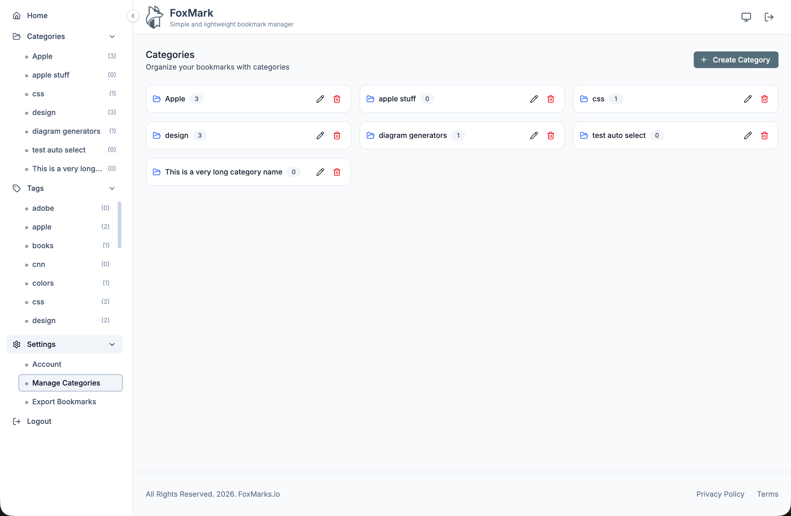
Task: Open the edit pencil on the Apple category
Action: pyautogui.click(x=320, y=99)
